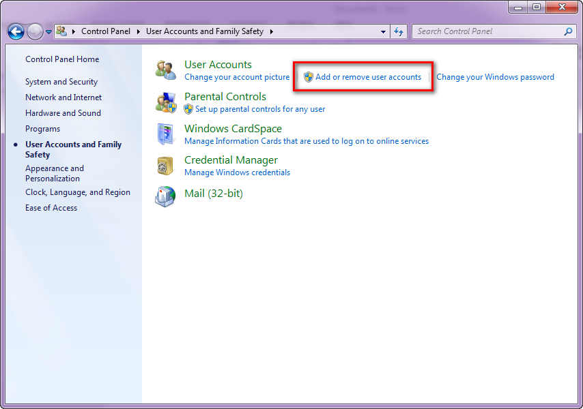Minimize the Control Panel window
583x409 pixels.
[x=518, y=7]
